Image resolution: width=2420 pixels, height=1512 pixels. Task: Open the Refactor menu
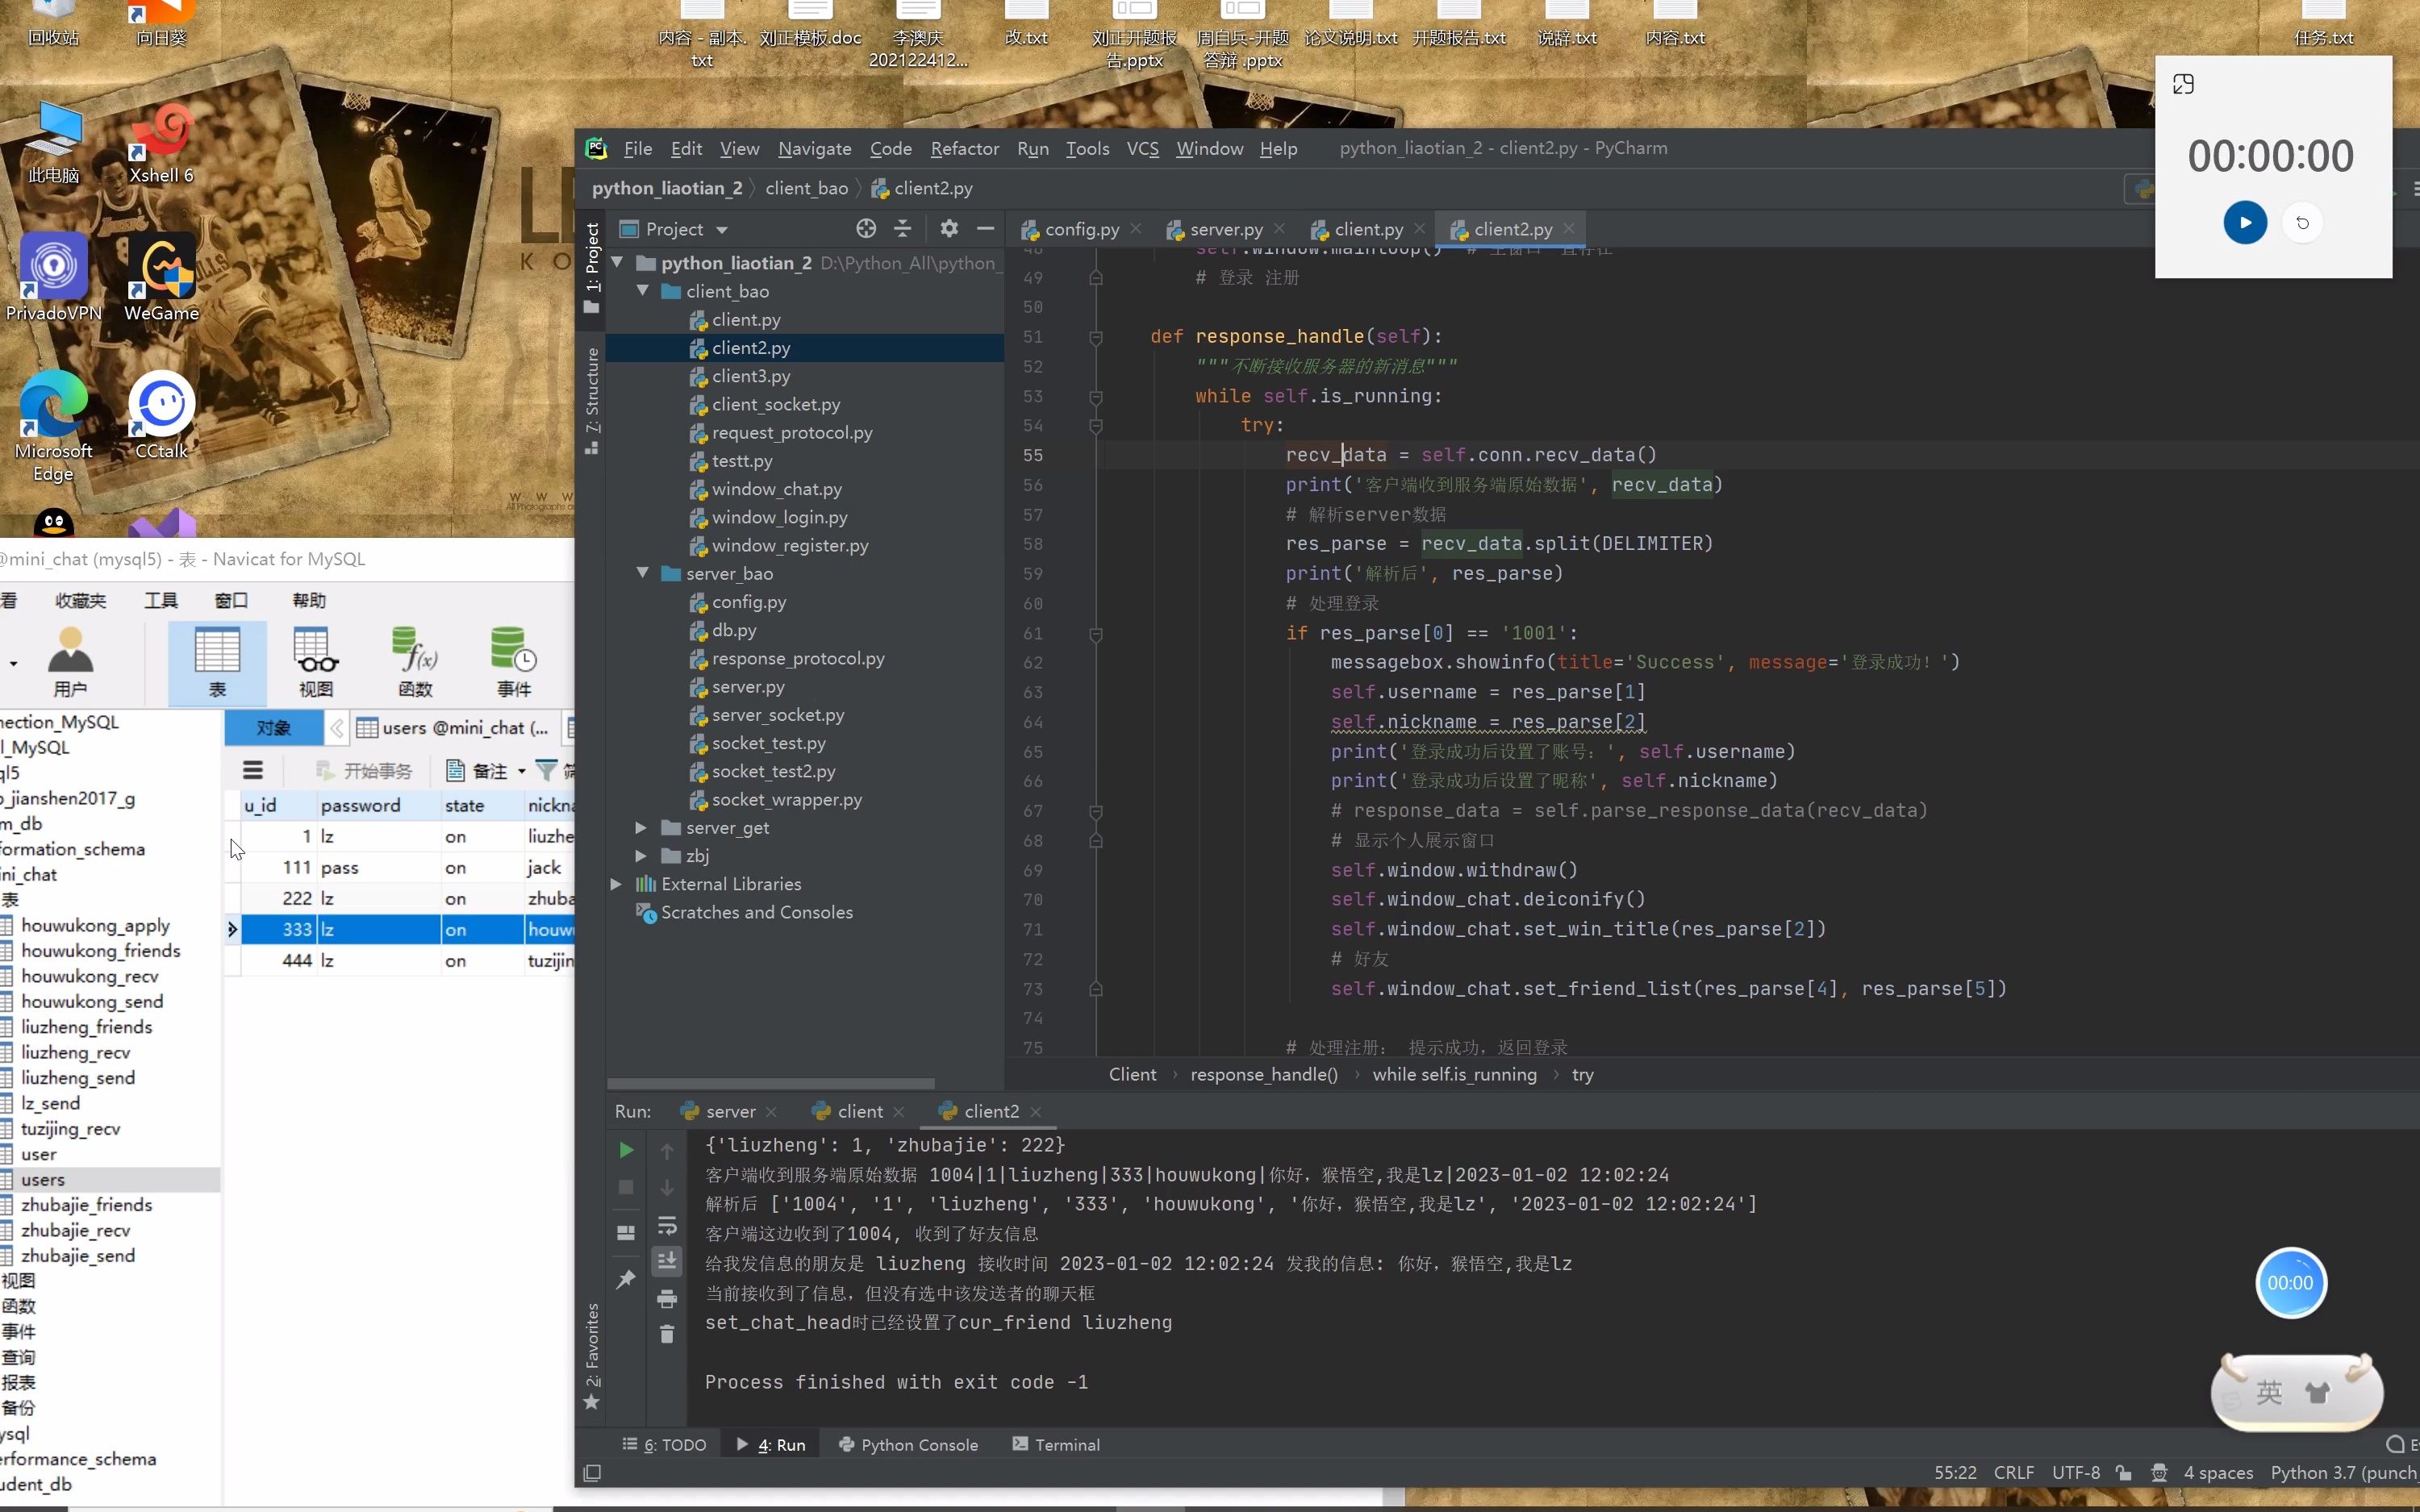point(964,148)
